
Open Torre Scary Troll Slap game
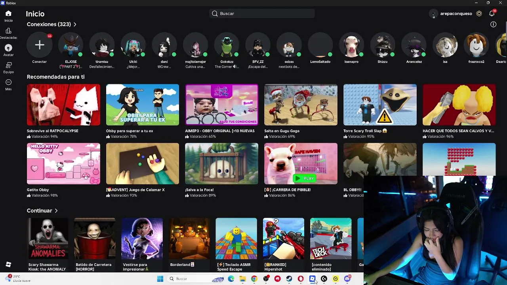coord(380,105)
